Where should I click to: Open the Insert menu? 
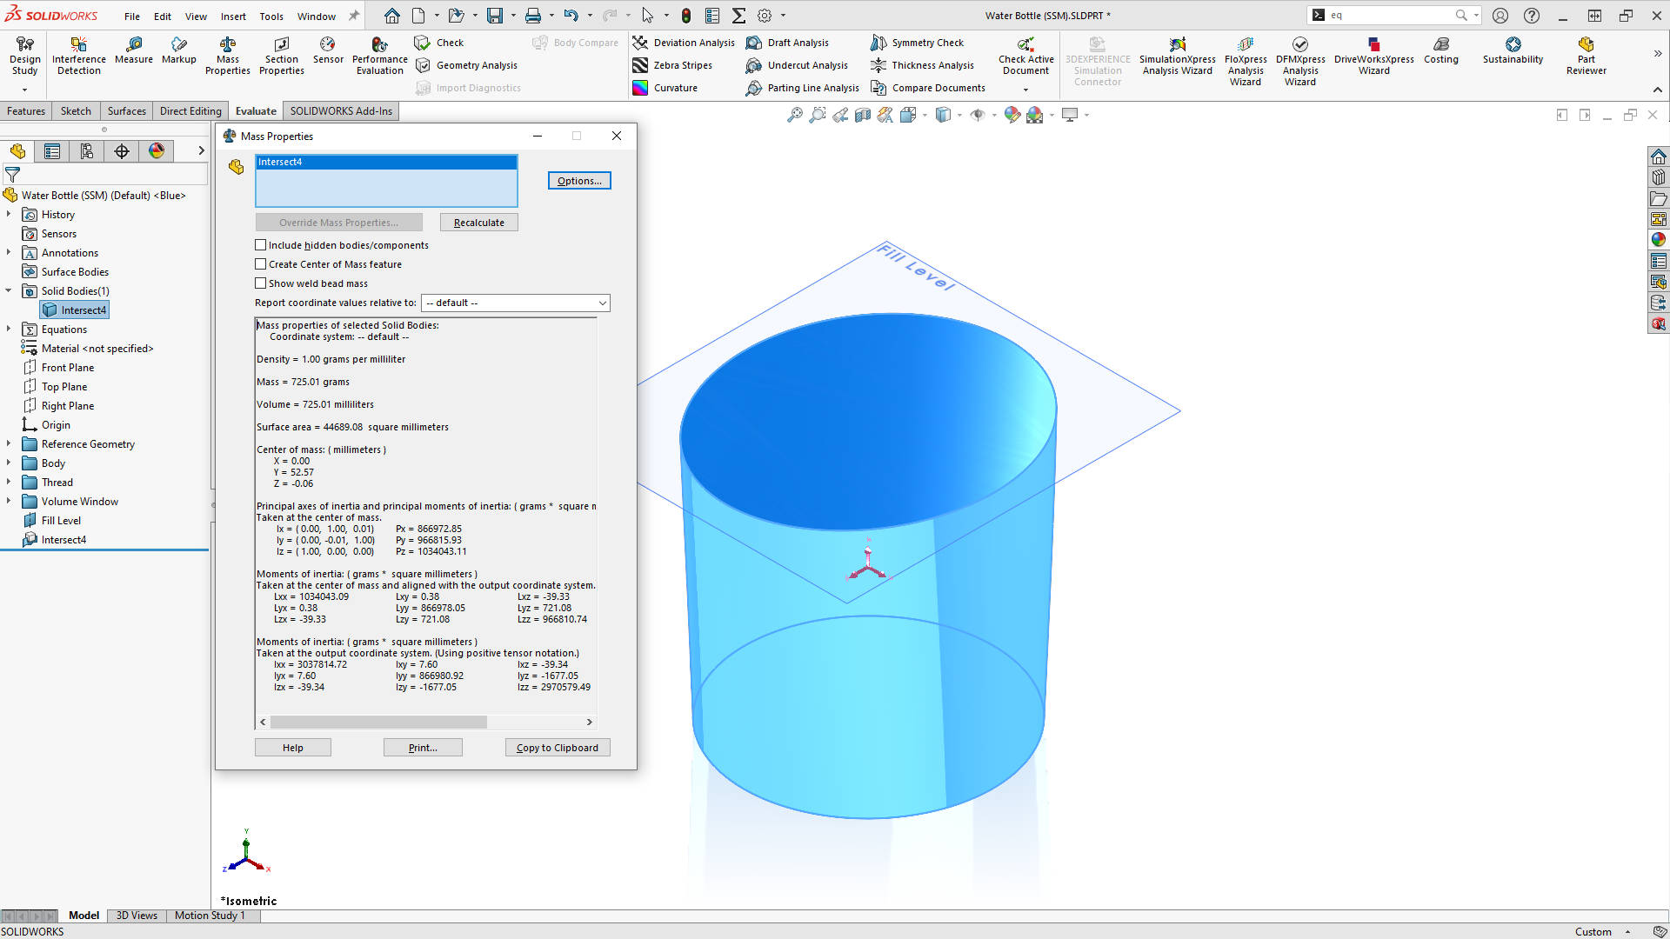coord(233,16)
